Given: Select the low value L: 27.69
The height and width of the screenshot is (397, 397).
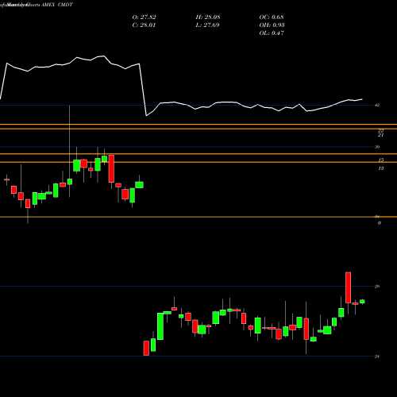Looking at the screenshot, I should point(208,25).
